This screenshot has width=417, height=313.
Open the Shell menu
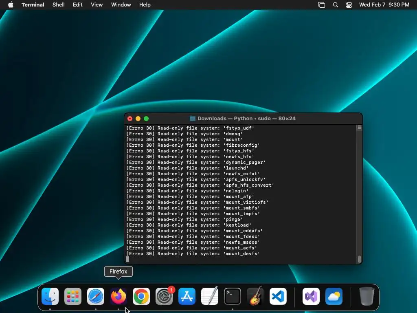(x=59, y=5)
